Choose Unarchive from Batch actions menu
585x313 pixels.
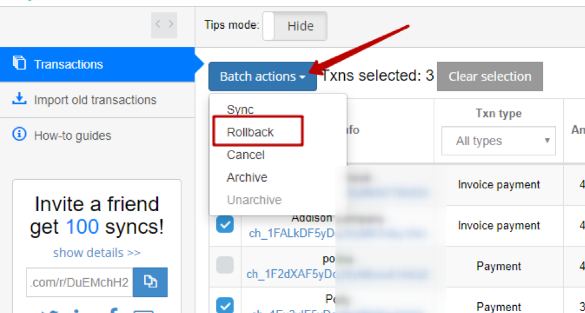(x=254, y=200)
